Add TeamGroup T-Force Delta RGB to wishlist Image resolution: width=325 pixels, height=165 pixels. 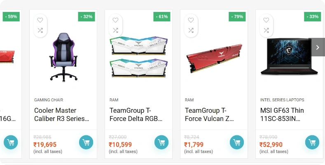tap(115, 20)
